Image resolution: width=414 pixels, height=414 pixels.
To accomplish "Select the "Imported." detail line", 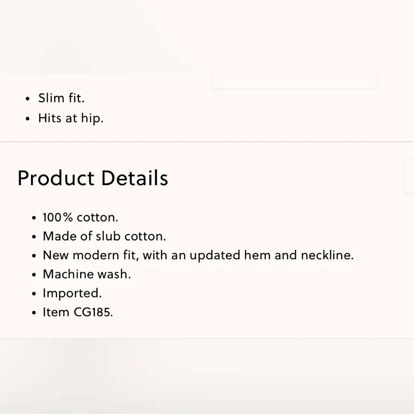I will coord(72,293).
